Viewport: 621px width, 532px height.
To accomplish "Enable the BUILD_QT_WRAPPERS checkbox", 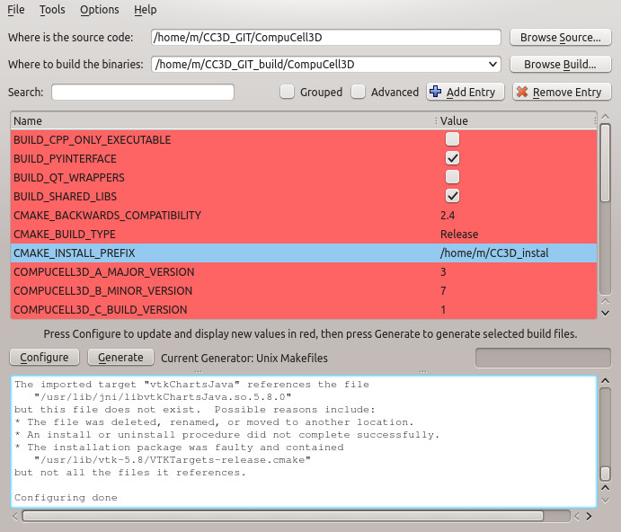I will (x=453, y=177).
